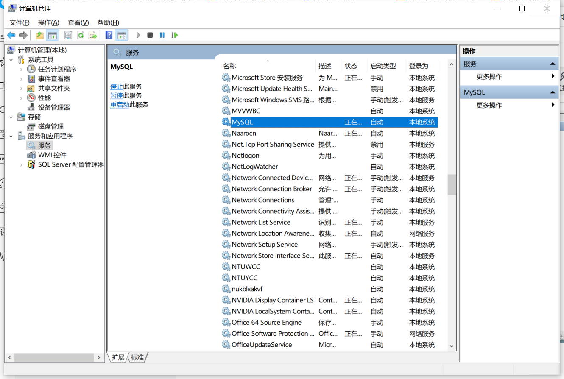Click the Restart service toolbar icon
The height and width of the screenshot is (379, 564).
(175, 35)
